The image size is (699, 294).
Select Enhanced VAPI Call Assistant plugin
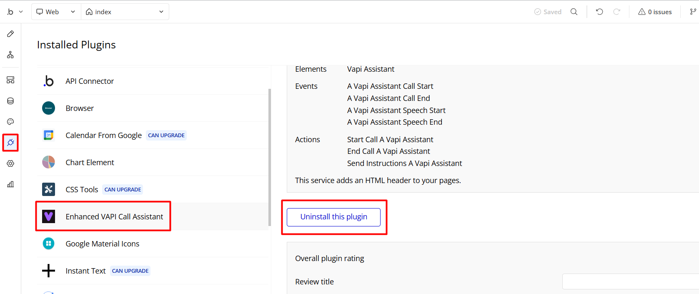[114, 217]
